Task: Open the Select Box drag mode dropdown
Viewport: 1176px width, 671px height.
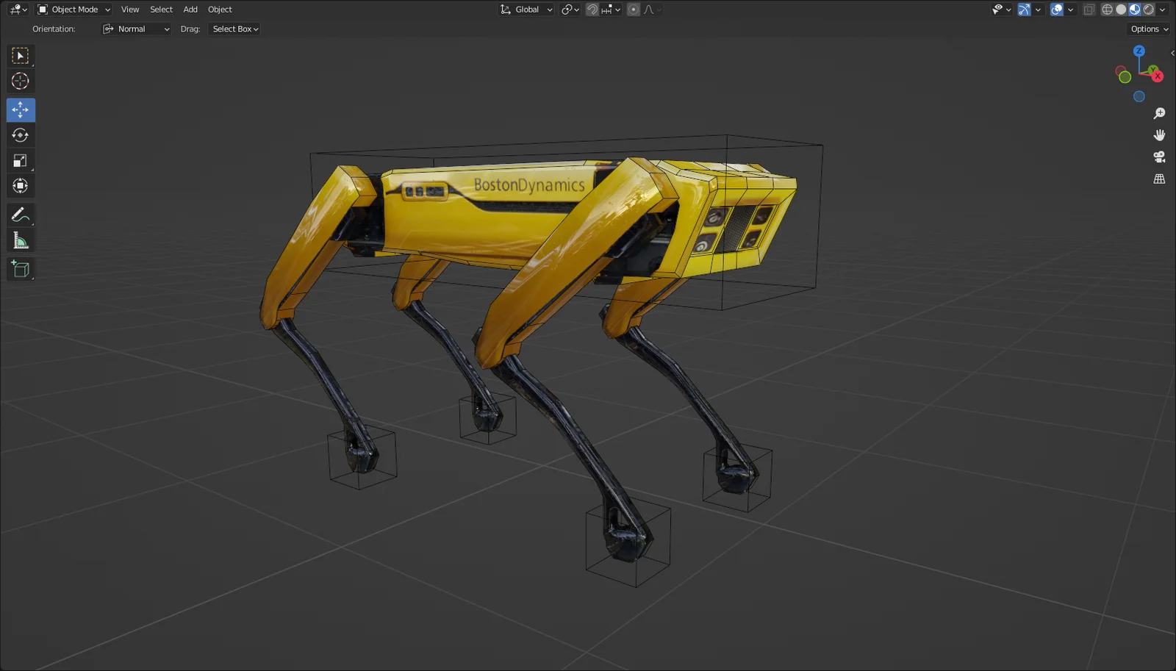Action: (234, 29)
